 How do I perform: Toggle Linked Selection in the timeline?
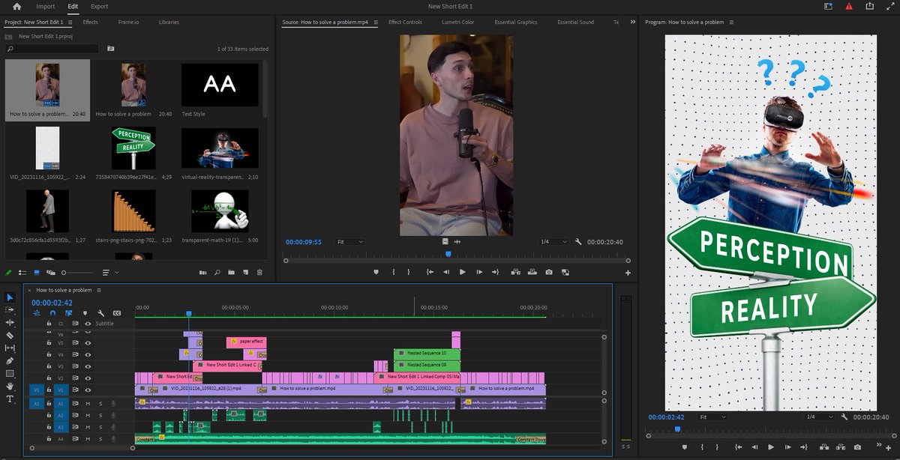[x=68, y=312]
